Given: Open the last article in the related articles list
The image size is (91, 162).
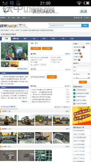Looking at the screenshot, I should (x=41, y=102).
